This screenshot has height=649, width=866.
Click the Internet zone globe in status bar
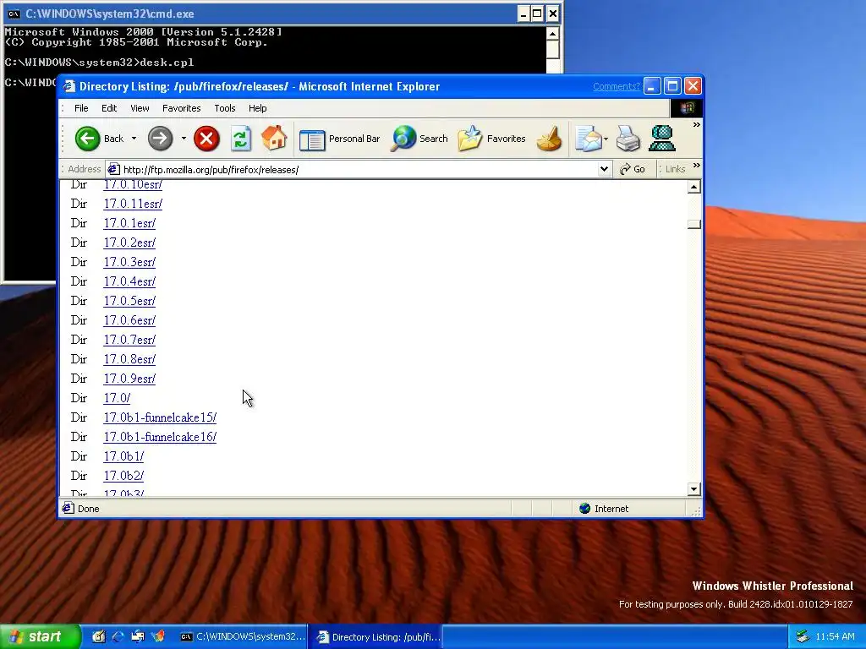(585, 508)
